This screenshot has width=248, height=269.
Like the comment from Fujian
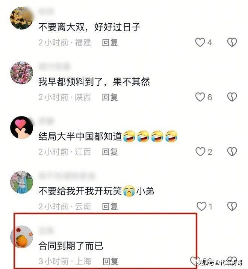pos(200,42)
